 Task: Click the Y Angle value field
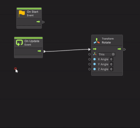[111, 64]
